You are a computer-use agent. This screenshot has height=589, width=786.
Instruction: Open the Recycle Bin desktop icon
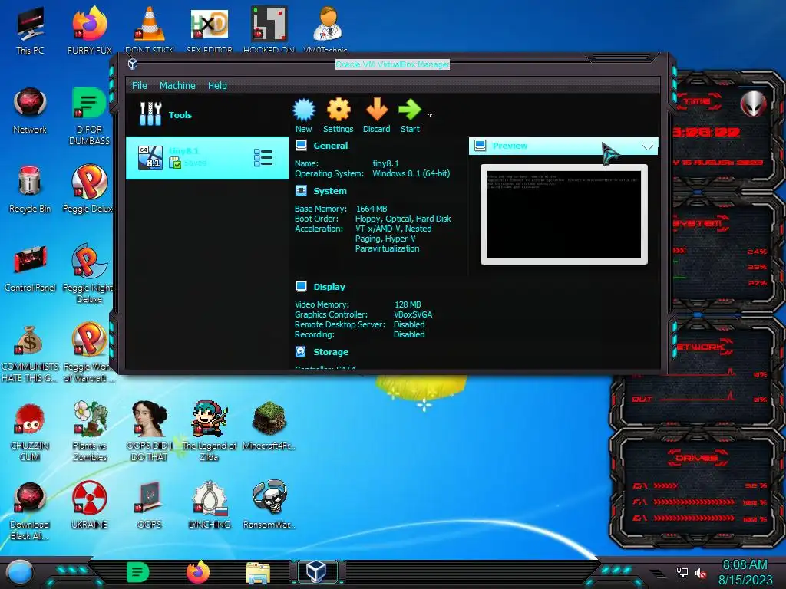click(x=30, y=189)
